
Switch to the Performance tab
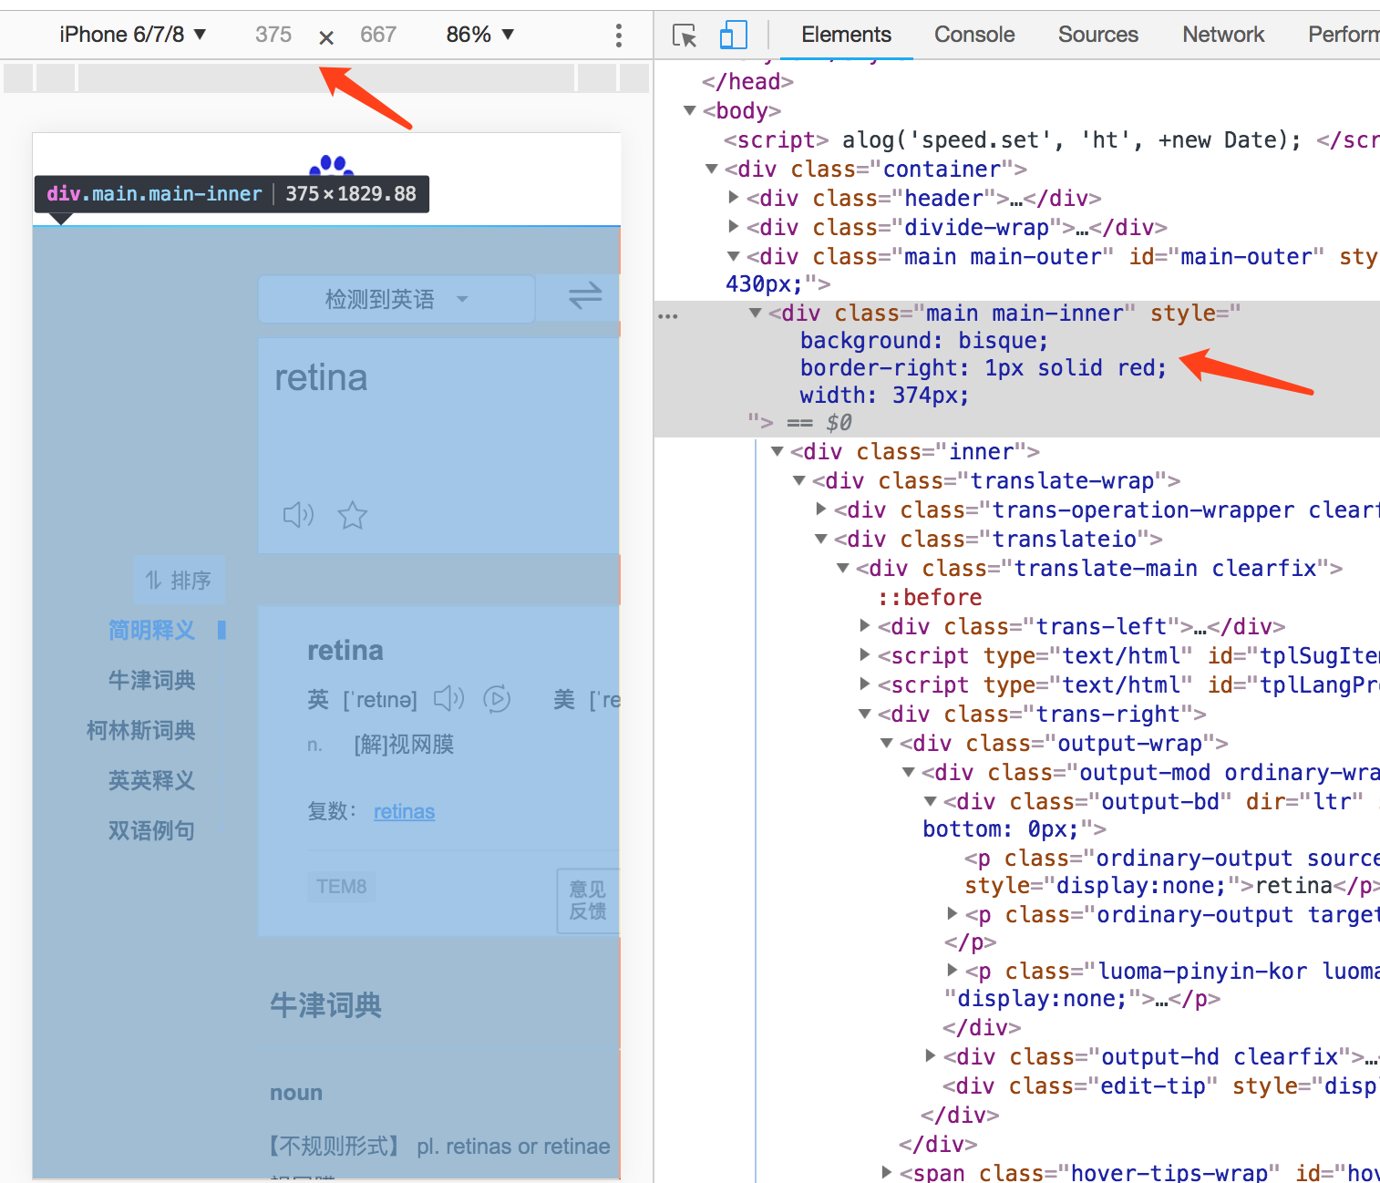pos(1344,35)
